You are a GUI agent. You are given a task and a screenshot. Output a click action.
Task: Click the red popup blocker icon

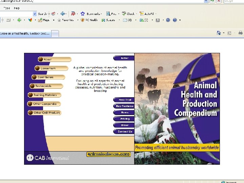click(73, 14)
